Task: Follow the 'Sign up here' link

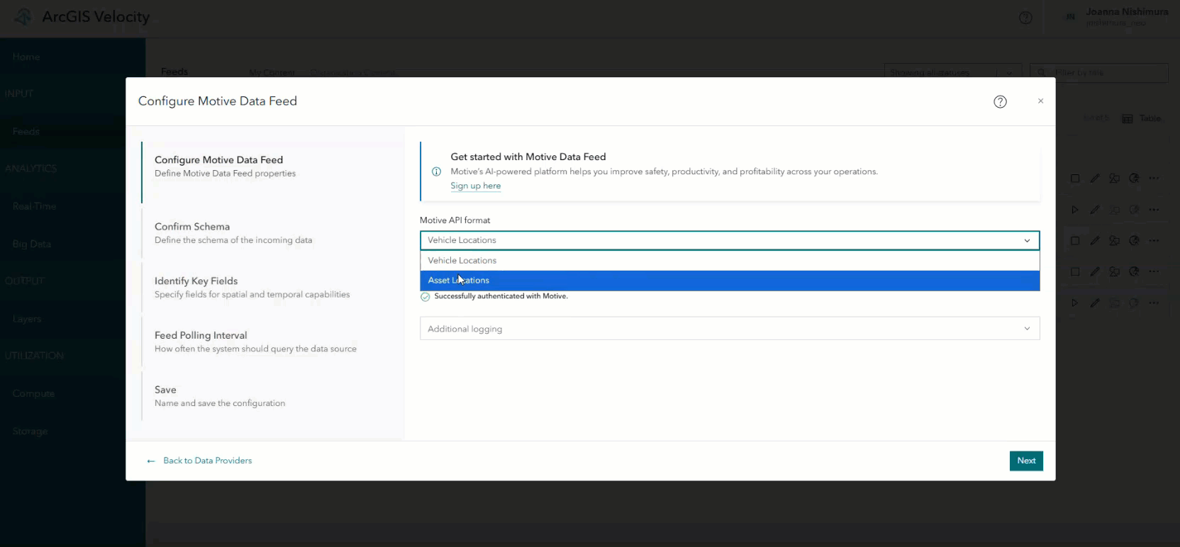Action: (x=475, y=186)
